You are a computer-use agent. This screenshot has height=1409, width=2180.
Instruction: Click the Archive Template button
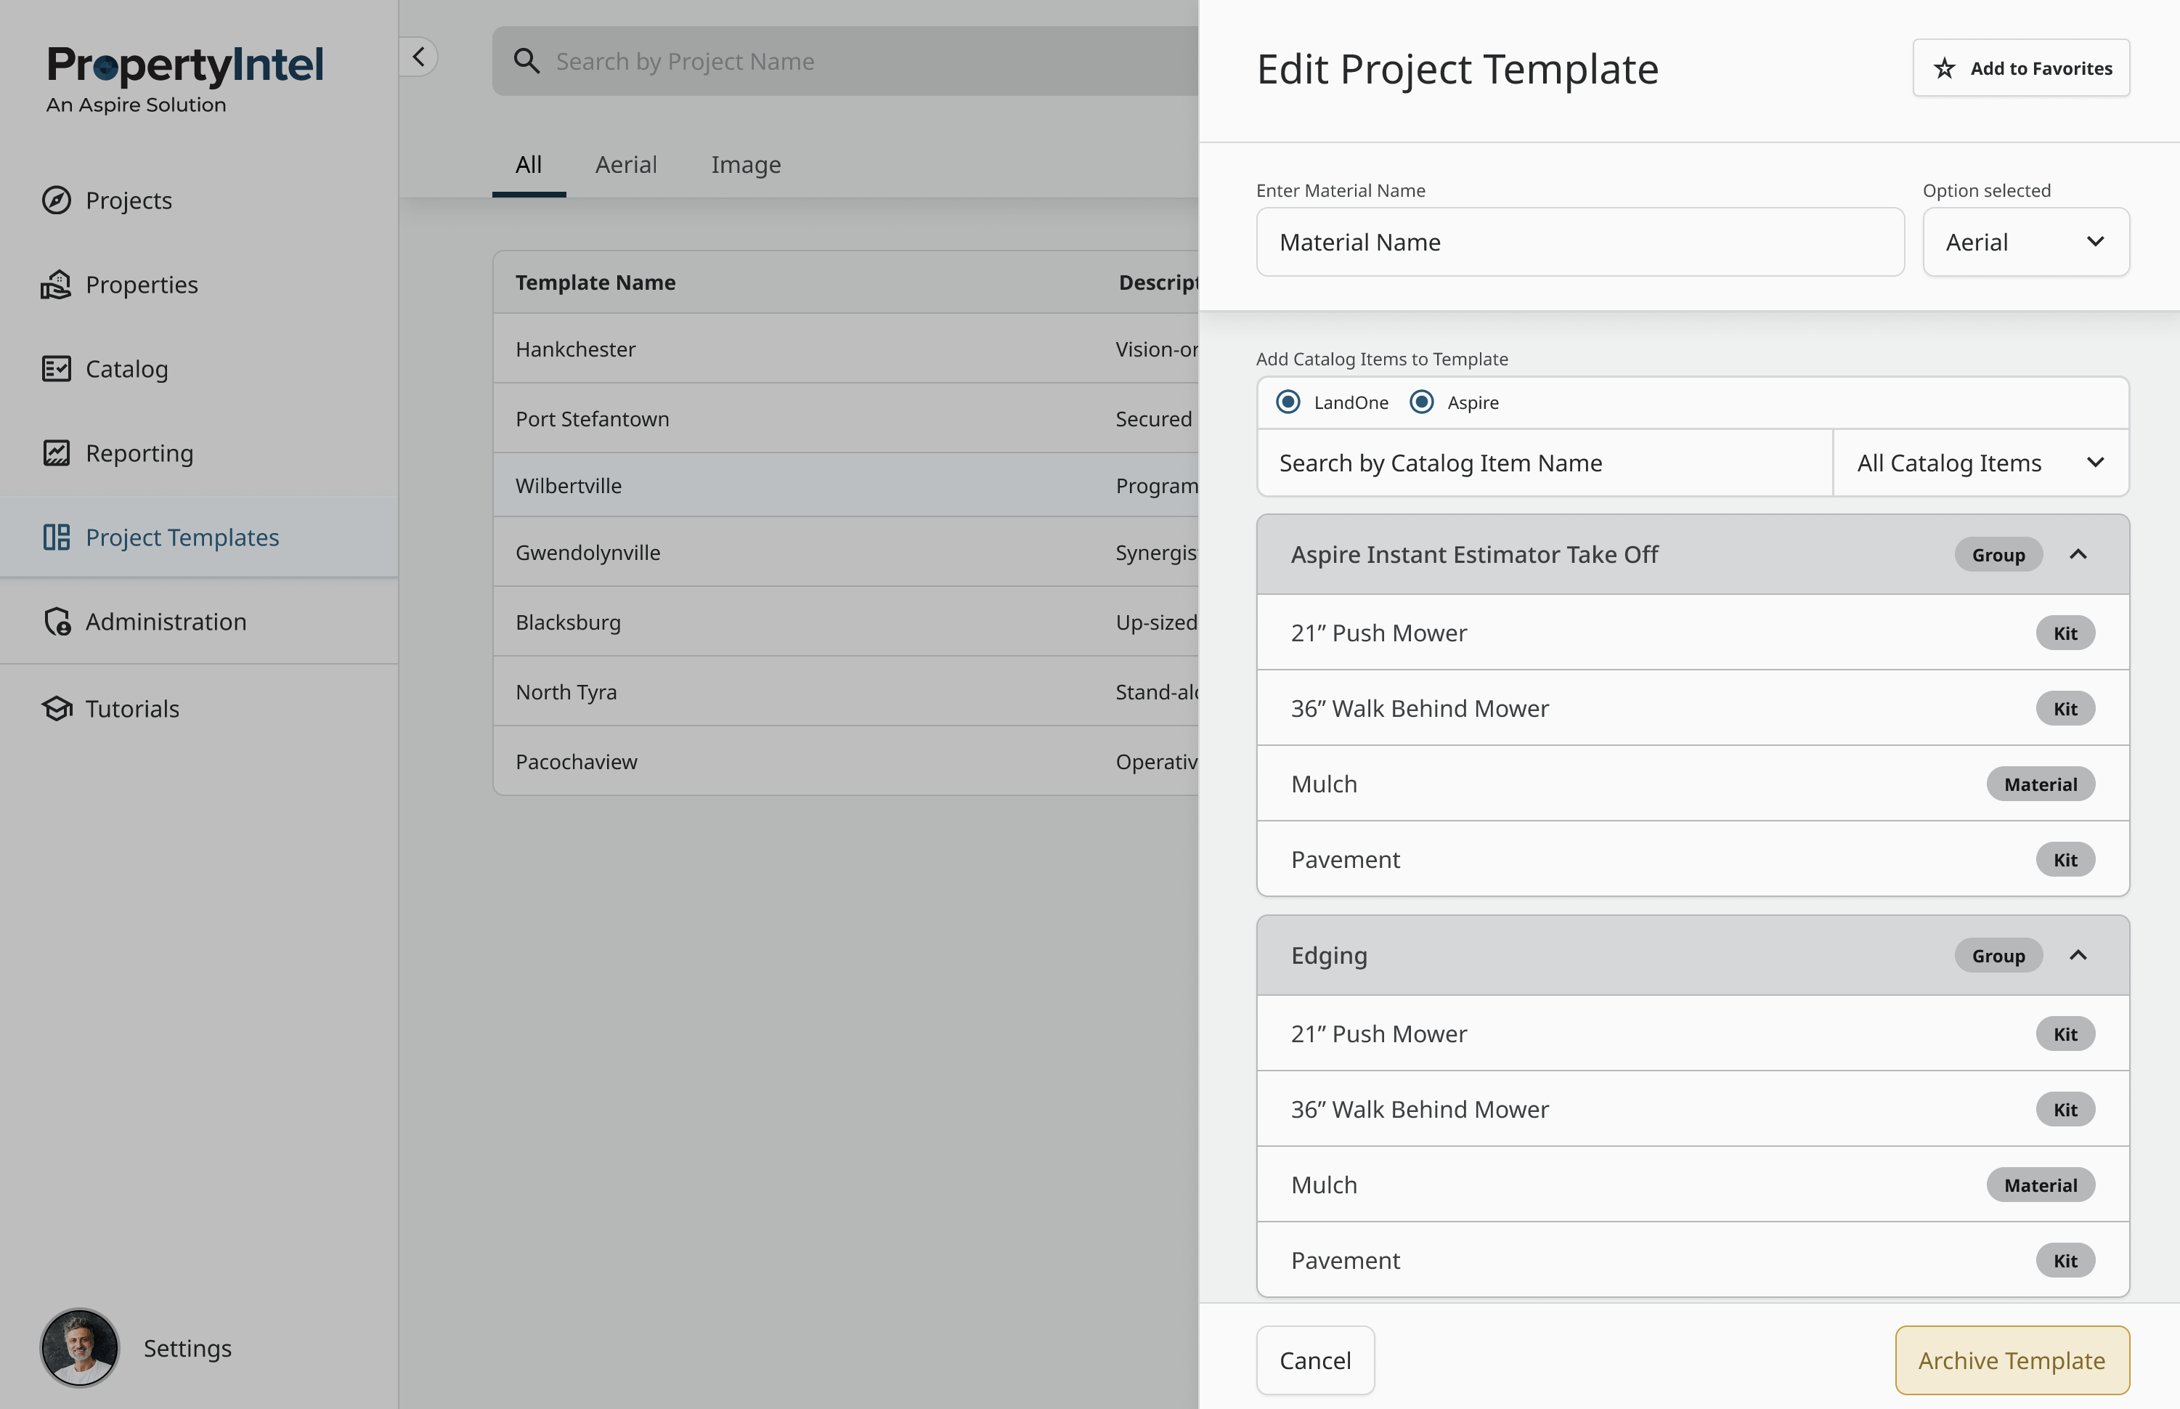(x=2011, y=1360)
